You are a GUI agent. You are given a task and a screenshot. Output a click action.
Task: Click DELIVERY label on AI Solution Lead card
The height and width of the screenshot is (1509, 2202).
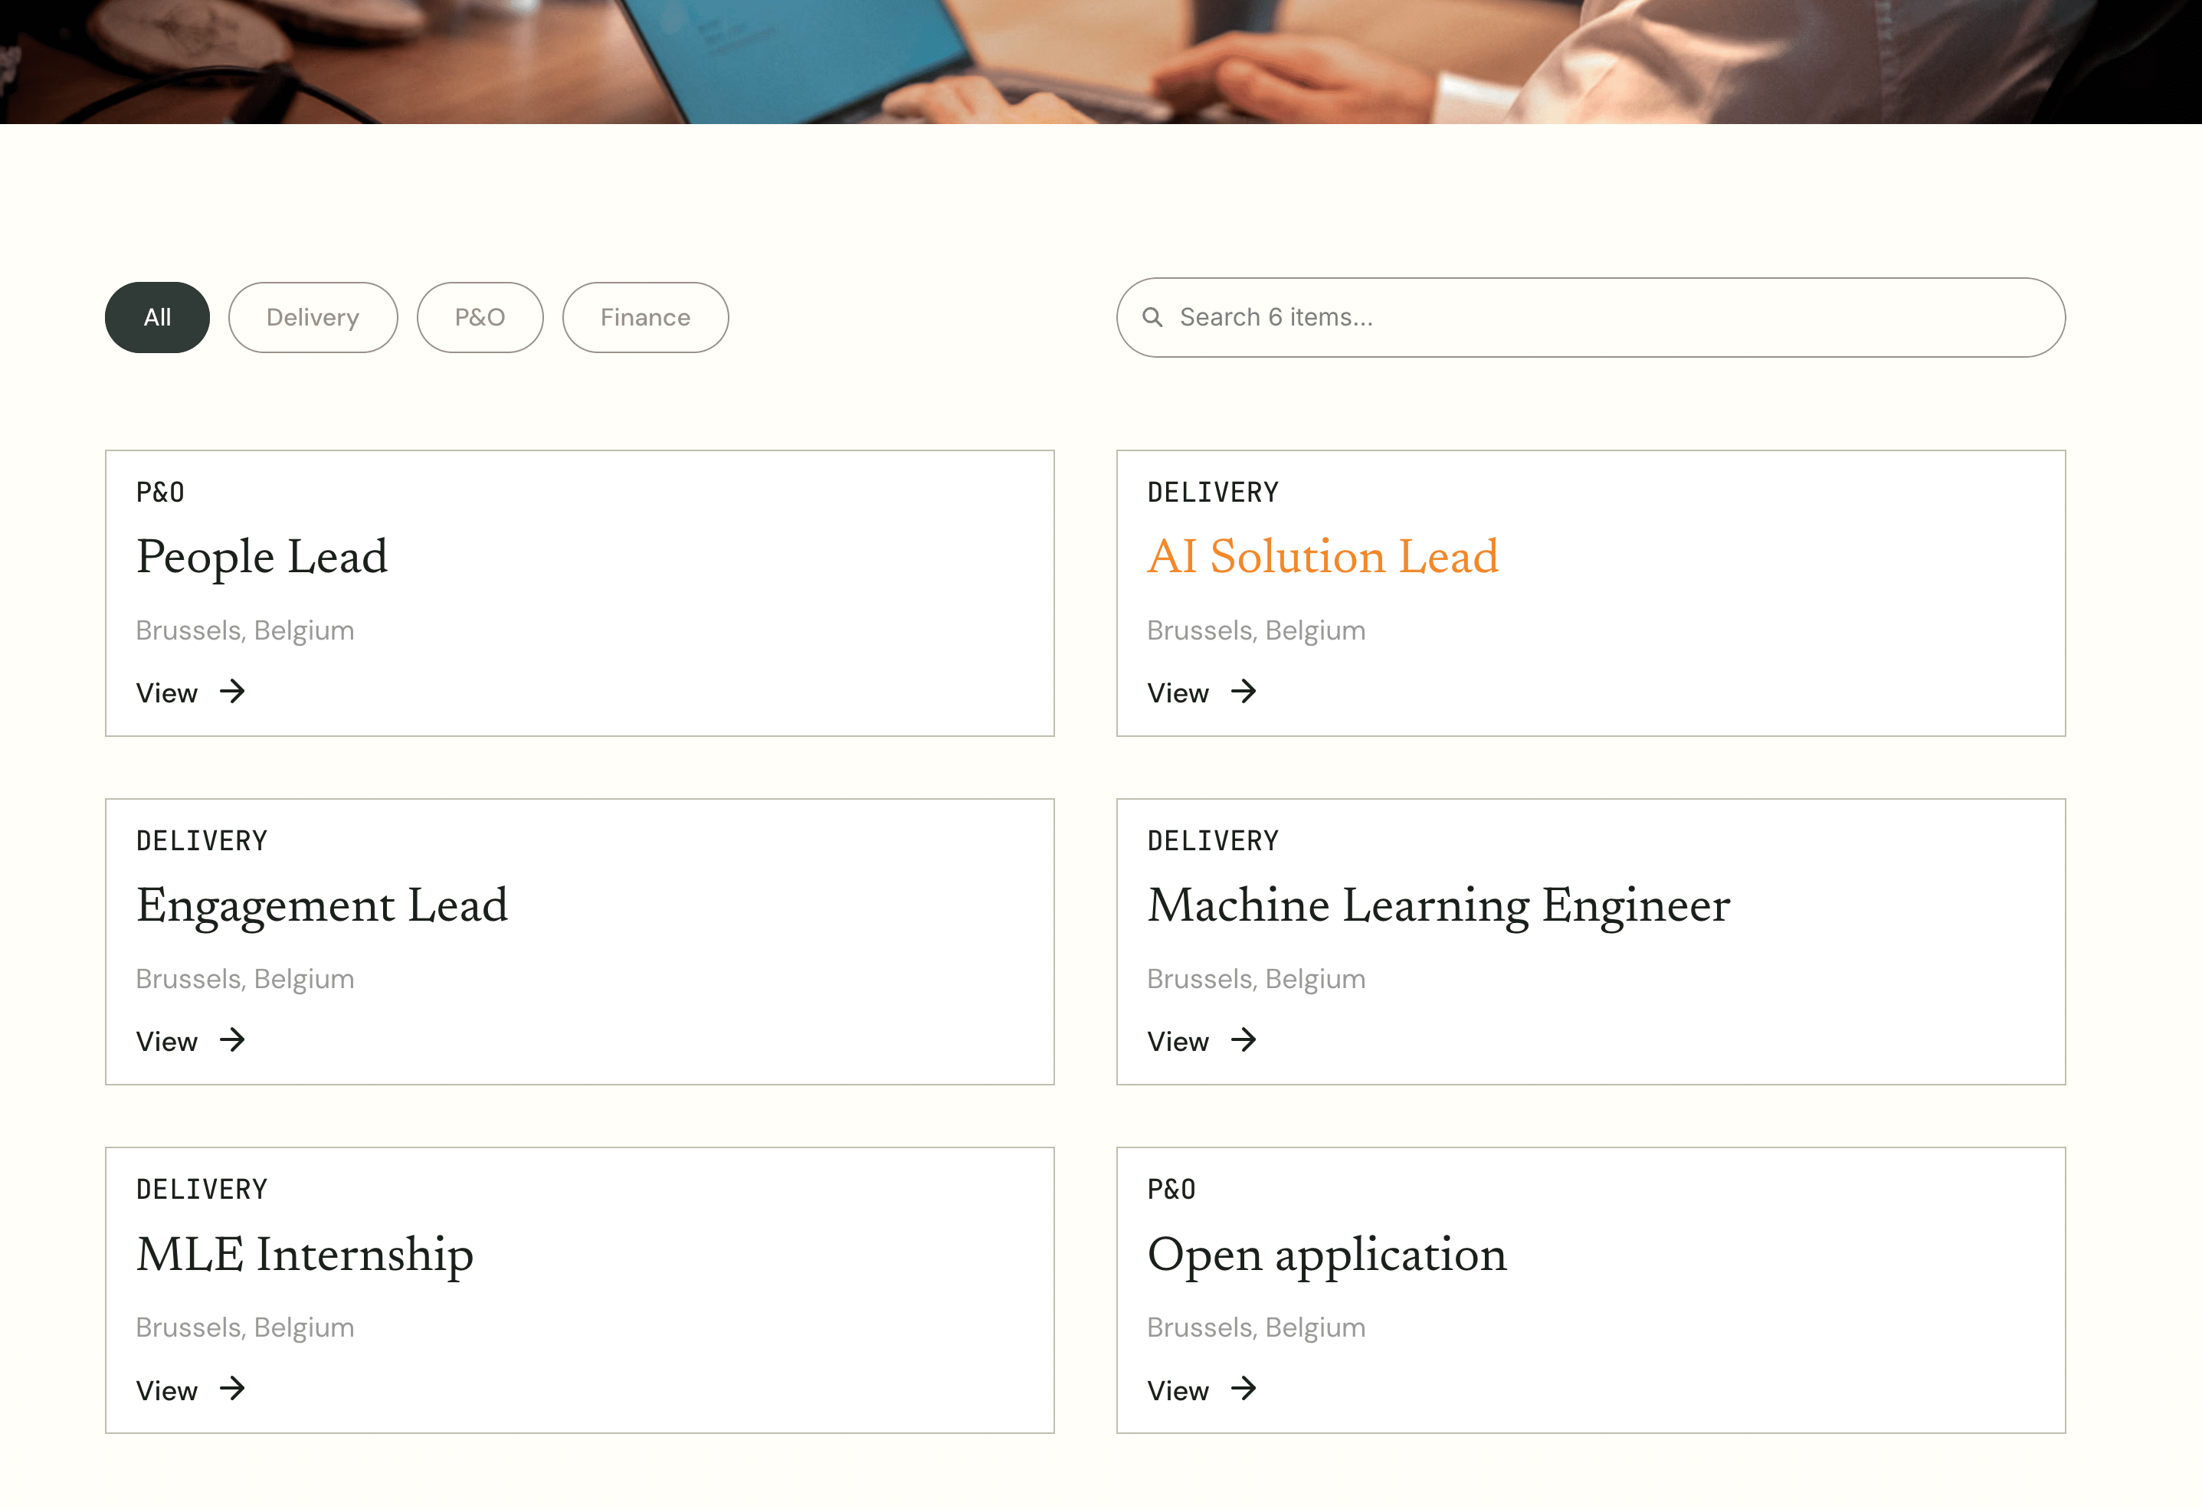(x=1213, y=493)
